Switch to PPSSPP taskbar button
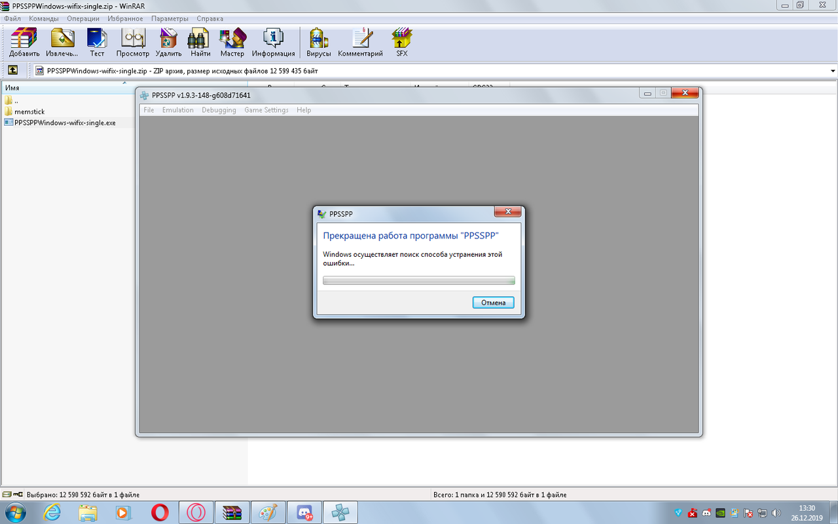 [340, 513]
